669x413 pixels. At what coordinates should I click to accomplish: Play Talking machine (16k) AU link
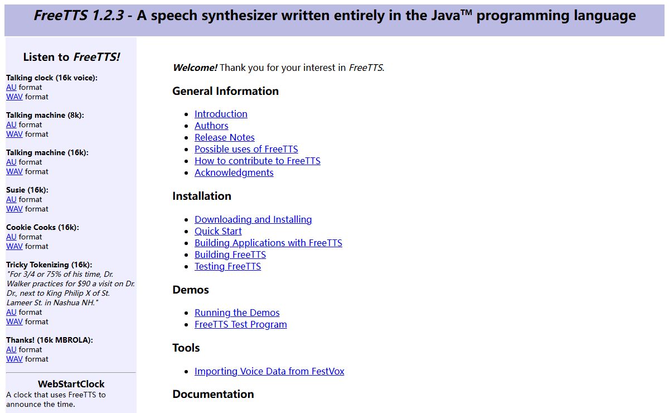coord(11,162)
